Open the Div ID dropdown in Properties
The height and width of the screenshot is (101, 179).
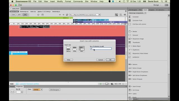[x=22, y=92]
